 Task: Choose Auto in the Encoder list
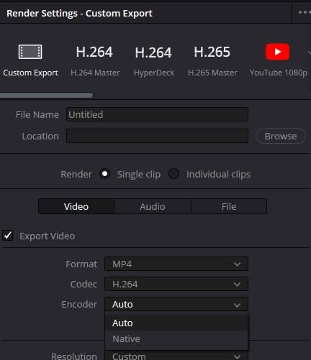click(x=176, y=323)
